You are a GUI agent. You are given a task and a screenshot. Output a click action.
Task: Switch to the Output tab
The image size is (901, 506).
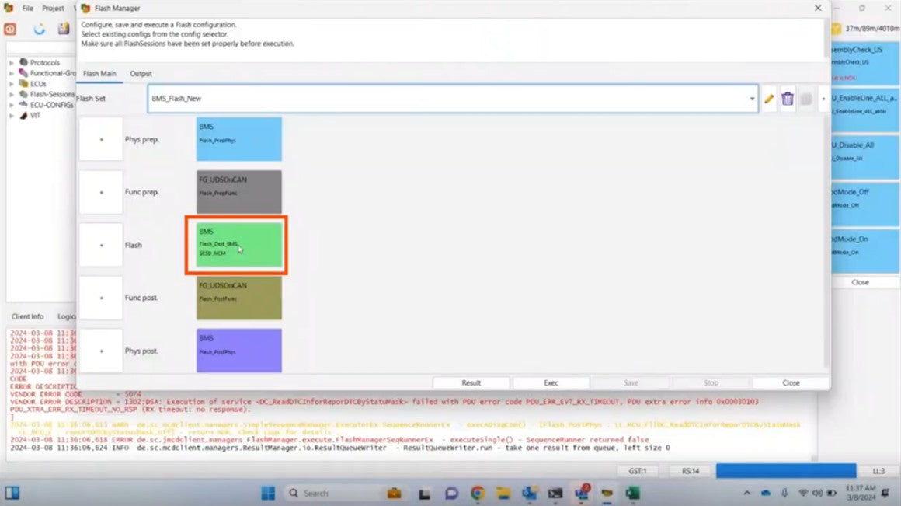tap(141, 74)
